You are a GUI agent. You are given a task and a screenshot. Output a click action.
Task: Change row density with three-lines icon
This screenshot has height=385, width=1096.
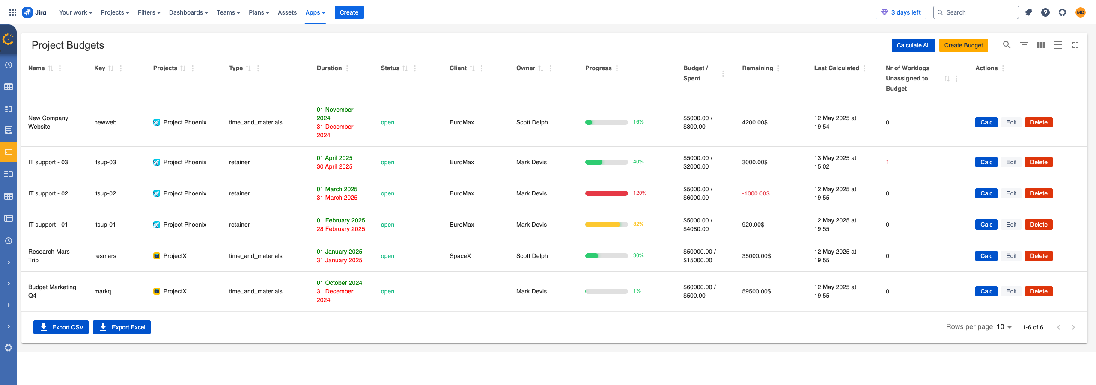pyautogui.click(x=1058, y=45)
